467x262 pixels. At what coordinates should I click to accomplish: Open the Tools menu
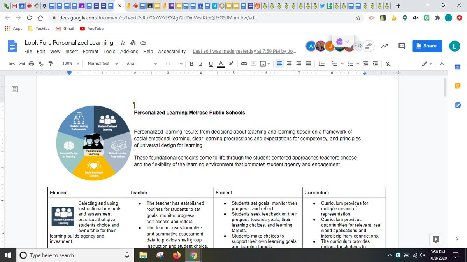pyautogui.click(x=109, y=51)
